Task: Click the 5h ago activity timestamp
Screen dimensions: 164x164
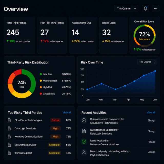Action: tap(151, 131)
